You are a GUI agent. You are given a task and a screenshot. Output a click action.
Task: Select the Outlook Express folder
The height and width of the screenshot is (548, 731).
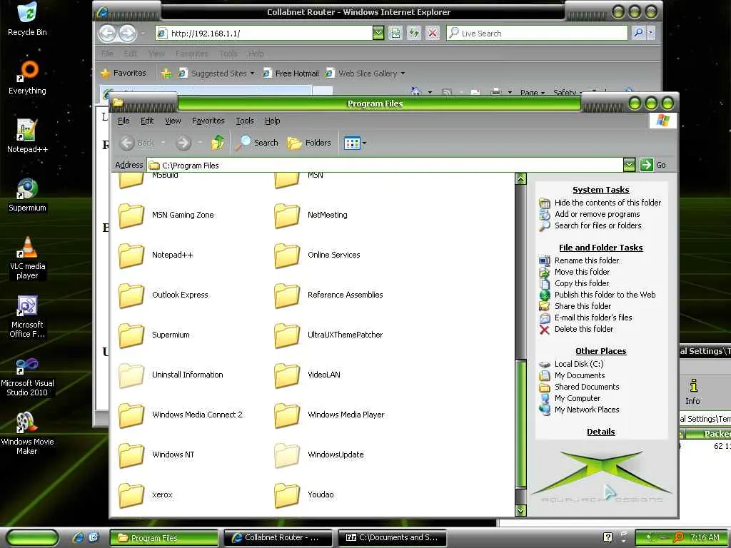click(163, 295)
